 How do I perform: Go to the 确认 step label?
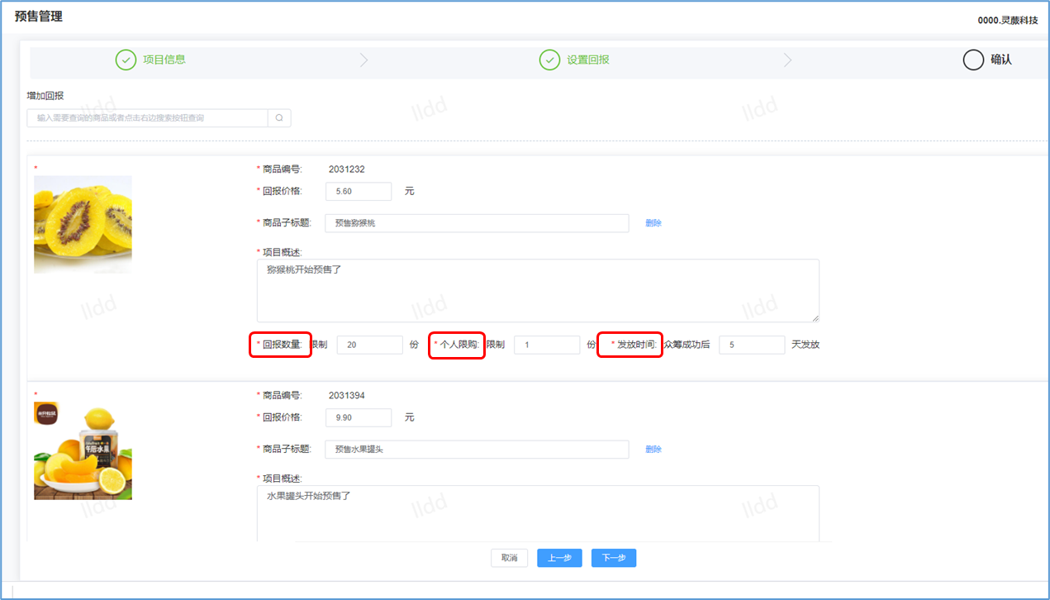click(x=1001, y=60)
